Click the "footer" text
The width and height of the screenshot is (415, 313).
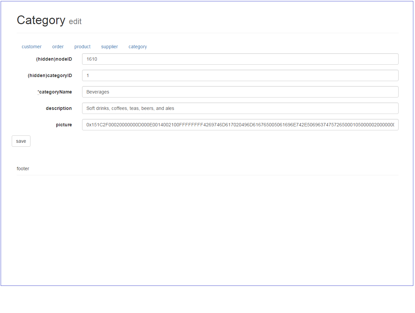point(23,169)
